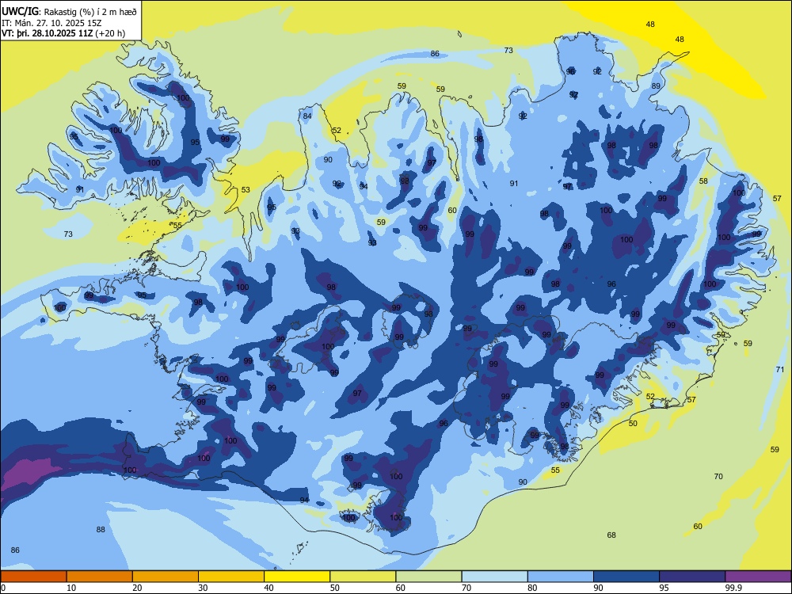Click the legend label 95
Image resolution: width=792 pixels, height=594 pixels.
coord(664,588)
